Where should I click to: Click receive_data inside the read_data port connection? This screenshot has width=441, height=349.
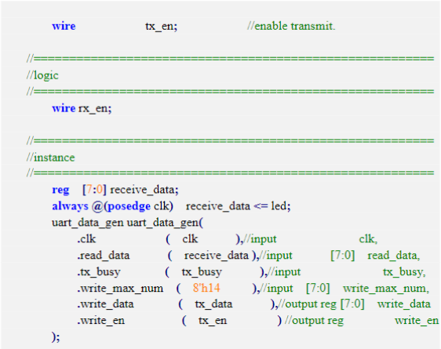[217, 256]
